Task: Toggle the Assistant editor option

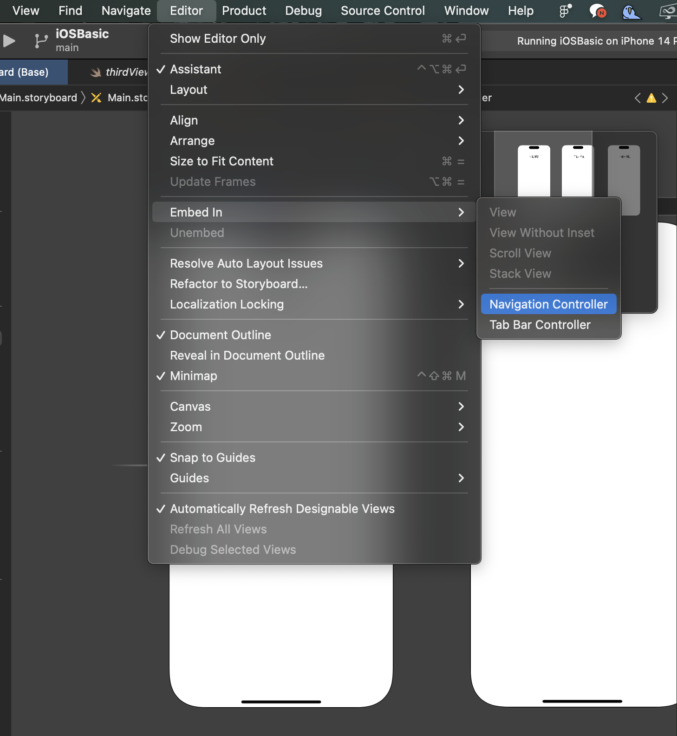Action: pos(314,69)
